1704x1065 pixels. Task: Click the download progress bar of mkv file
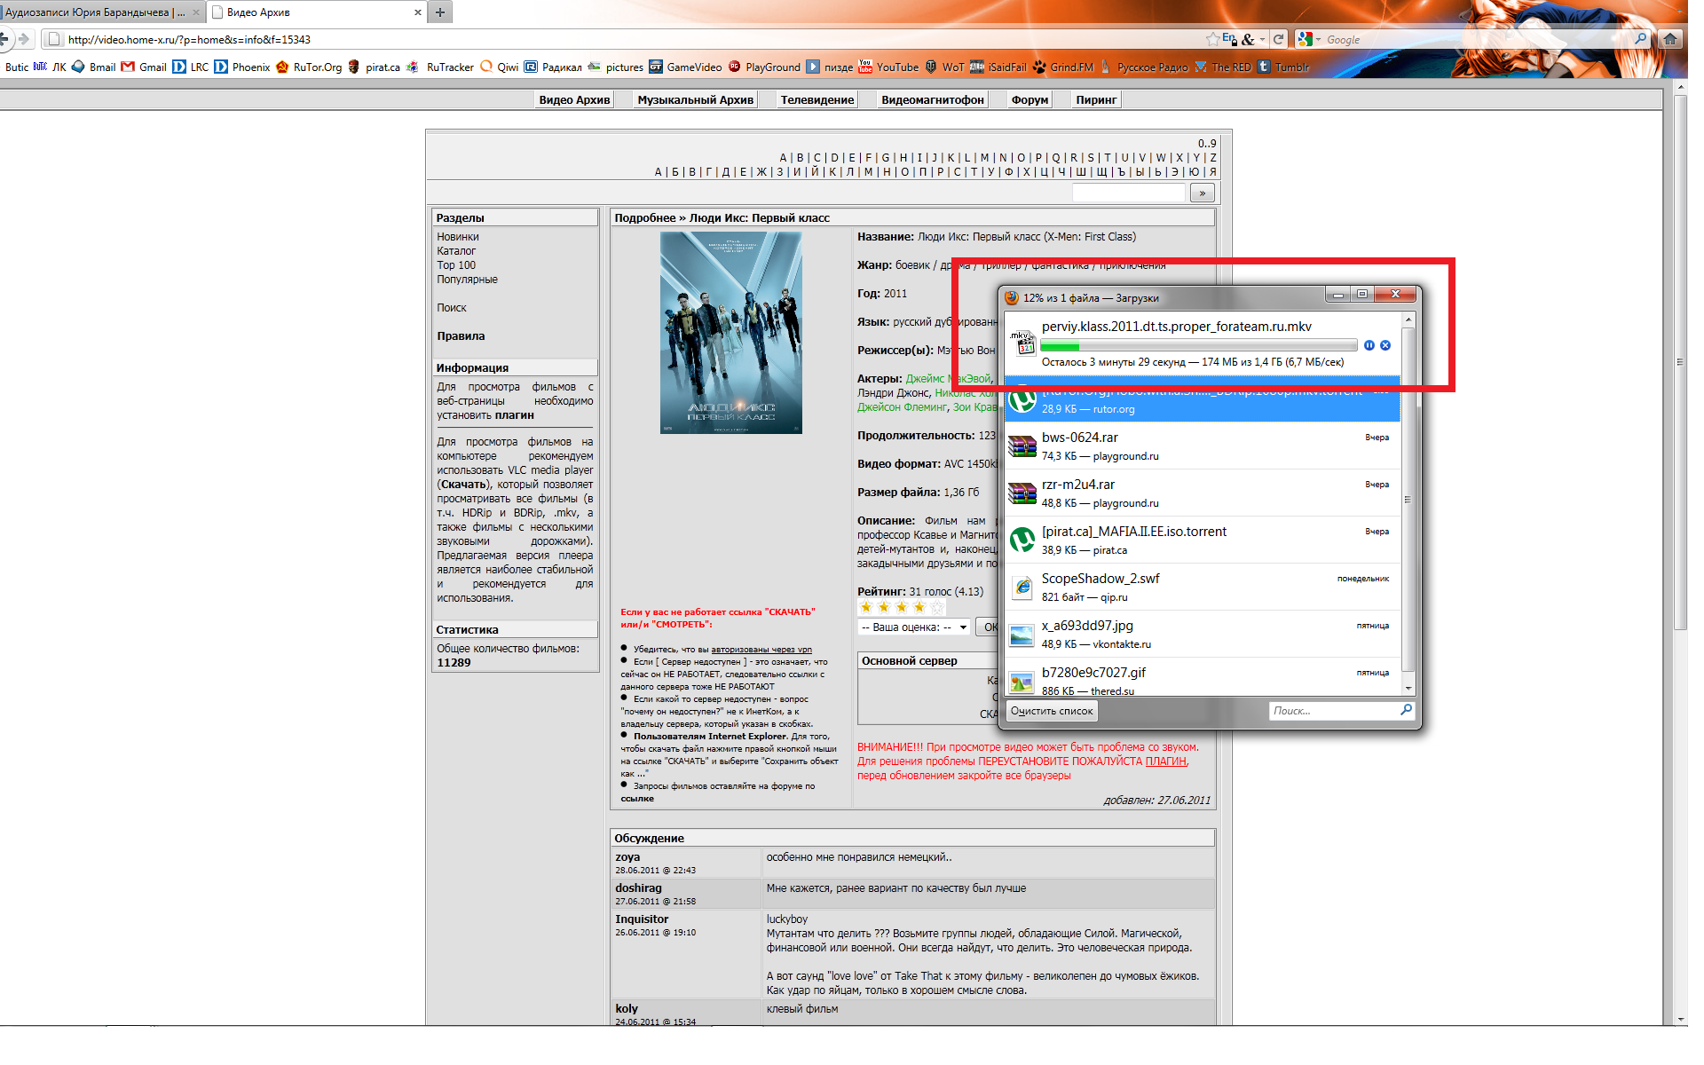point(1198,346)
